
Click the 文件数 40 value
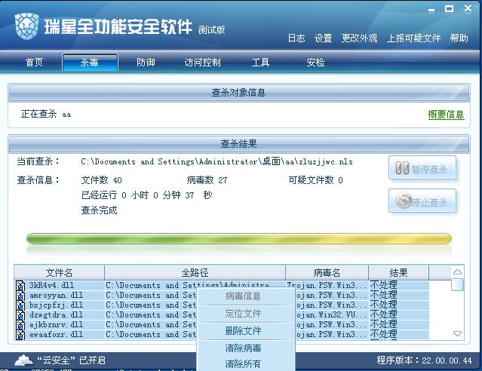101,180
